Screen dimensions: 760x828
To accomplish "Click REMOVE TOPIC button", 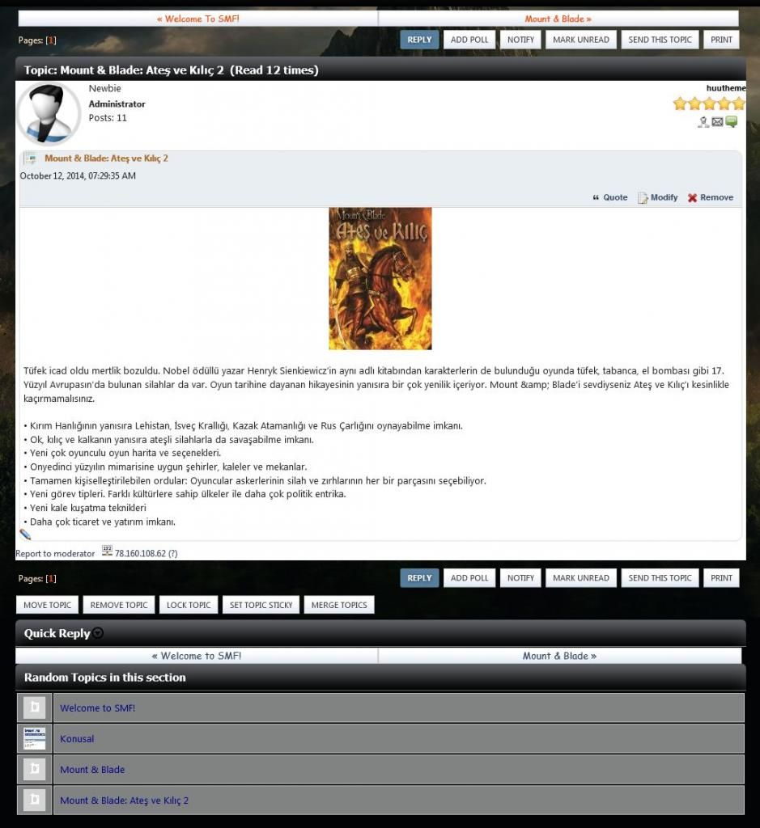I will click(119, 605).
